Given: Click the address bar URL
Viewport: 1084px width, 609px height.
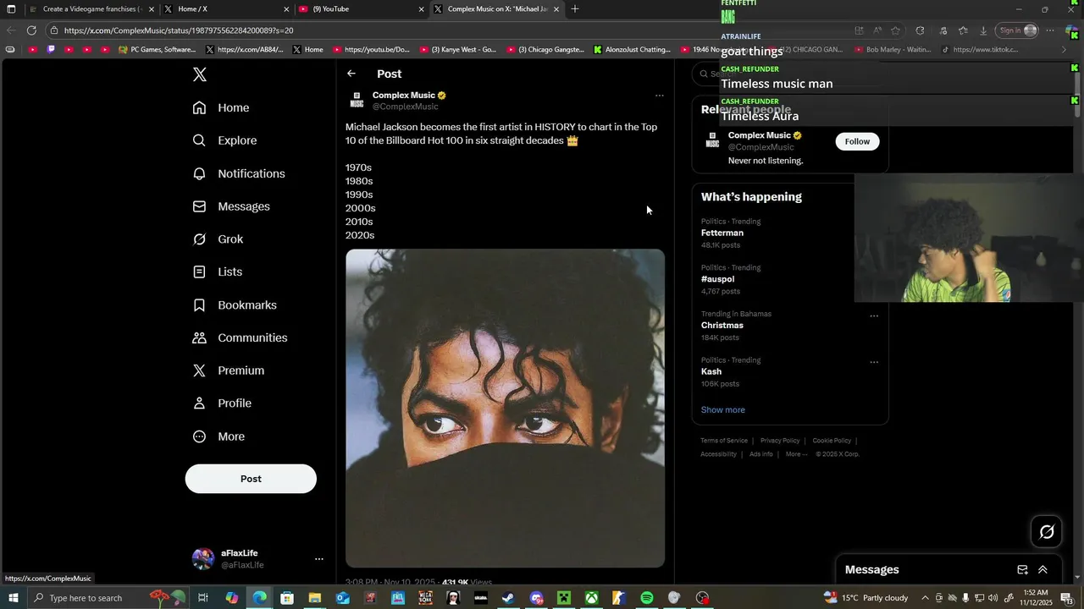Looking at the screenshot, I should (179, 30).
